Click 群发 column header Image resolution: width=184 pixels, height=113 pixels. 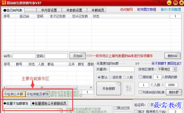(81, 64)
